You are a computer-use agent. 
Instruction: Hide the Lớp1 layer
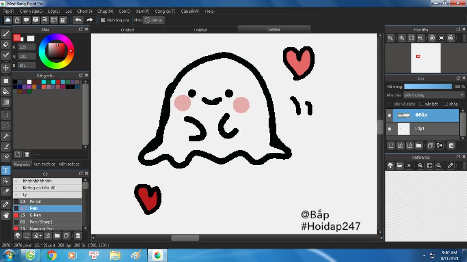coord(389,129)
